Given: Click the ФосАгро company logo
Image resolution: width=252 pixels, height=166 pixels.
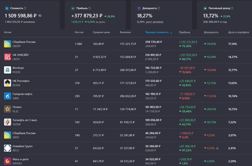Looking at the screenshot, I should point(7,70).
